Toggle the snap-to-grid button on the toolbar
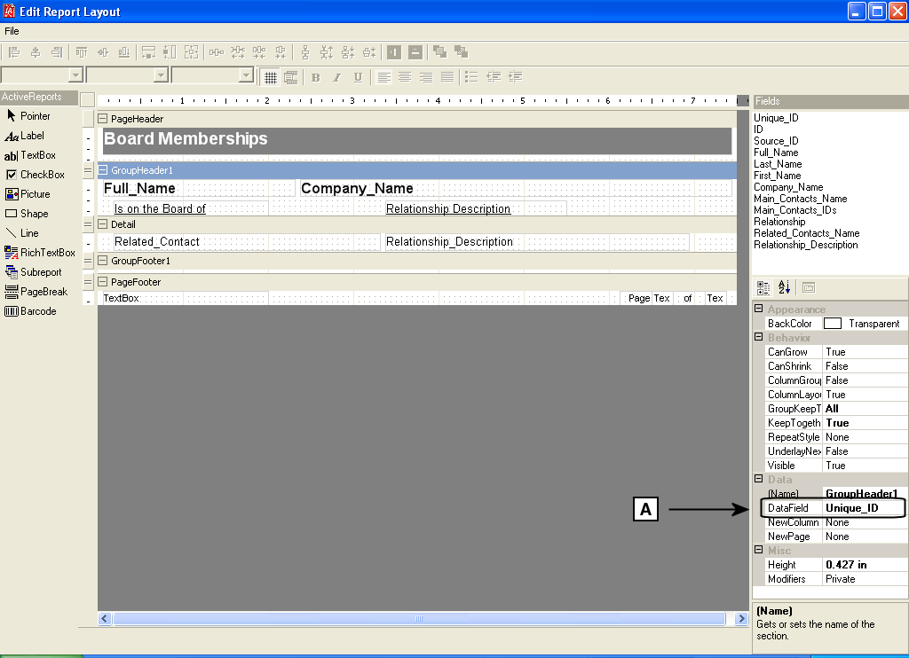The image size is (909, 658). pos(271,77)
